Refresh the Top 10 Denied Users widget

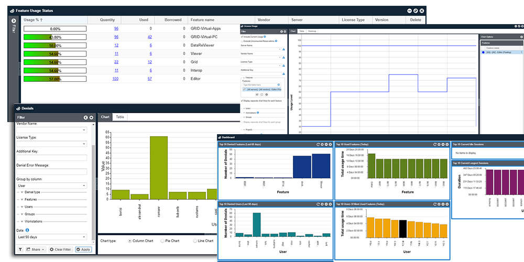318,204
